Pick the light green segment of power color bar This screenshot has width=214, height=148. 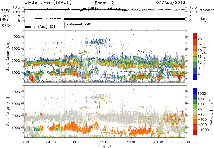pyautogui.click(x=195, y=59)
